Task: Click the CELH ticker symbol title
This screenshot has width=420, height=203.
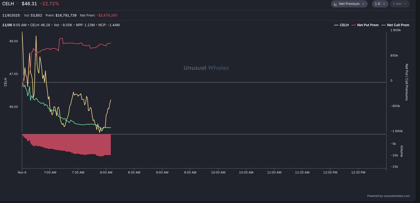Action: 8,4
